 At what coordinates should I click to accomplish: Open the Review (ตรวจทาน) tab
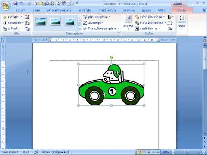(129, 10)
